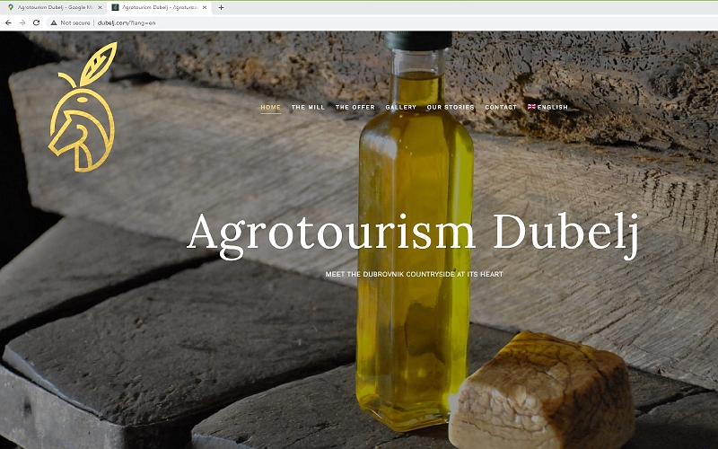Click the 'Meet the Dubrovnik countryside' tagline
The image size is (718, 449).
pyautogui.click(x=414, y=274)
